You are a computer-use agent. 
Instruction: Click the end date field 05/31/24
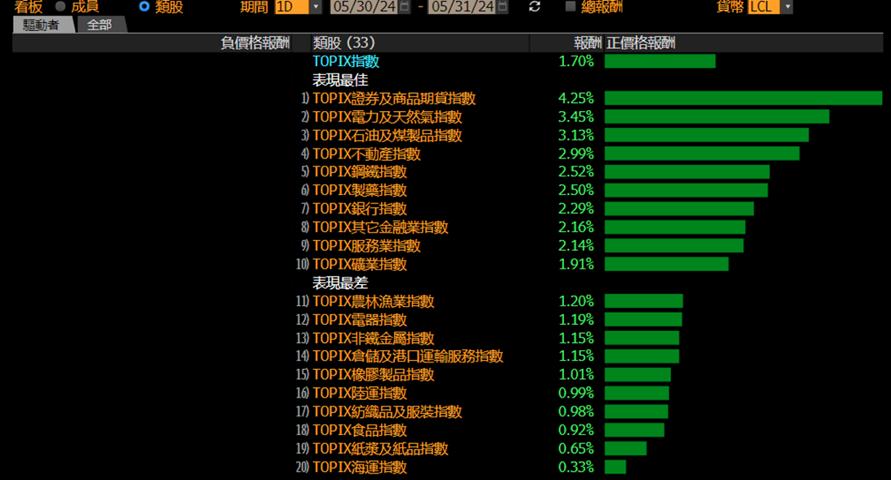462,7
